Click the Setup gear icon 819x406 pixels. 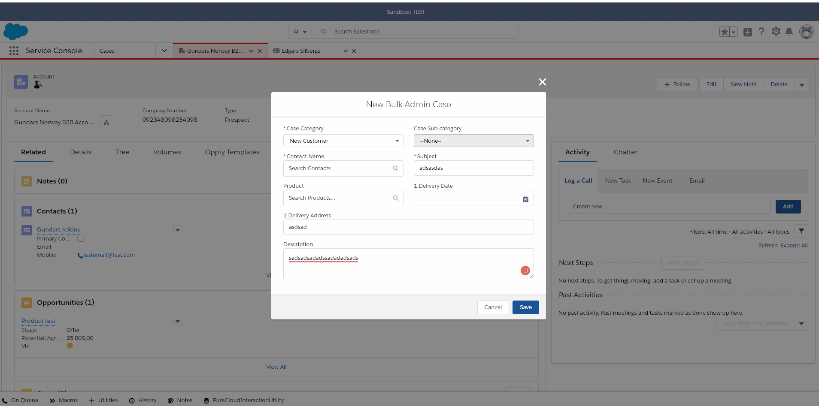point(775,31)
